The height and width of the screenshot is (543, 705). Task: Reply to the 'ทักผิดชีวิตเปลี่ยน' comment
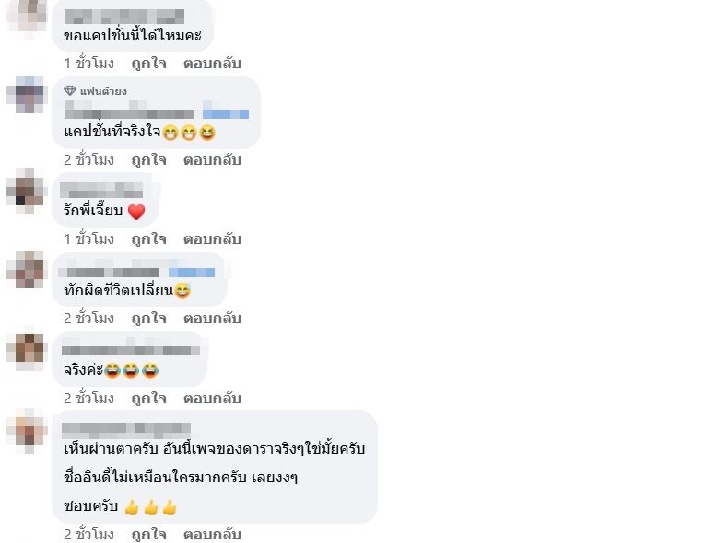(212, 318)
